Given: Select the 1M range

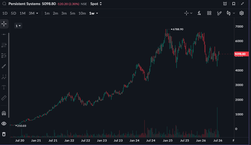Looking at the screenshot, I should [22, 13].
